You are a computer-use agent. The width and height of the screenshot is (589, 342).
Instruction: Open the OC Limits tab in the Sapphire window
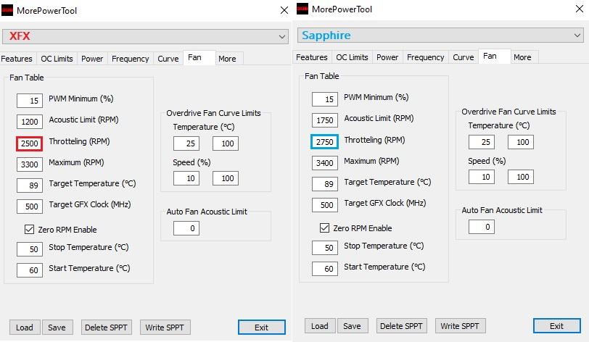352,57
